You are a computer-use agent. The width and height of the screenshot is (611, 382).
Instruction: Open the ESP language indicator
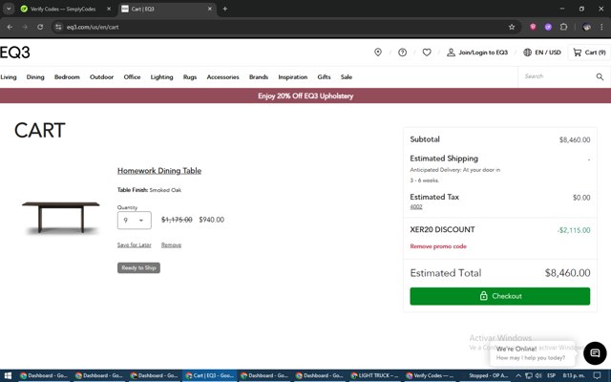(x=551, y=375)
